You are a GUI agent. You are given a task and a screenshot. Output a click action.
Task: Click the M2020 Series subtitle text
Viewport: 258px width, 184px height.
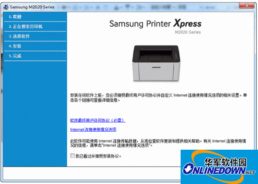tap(188, 32)
